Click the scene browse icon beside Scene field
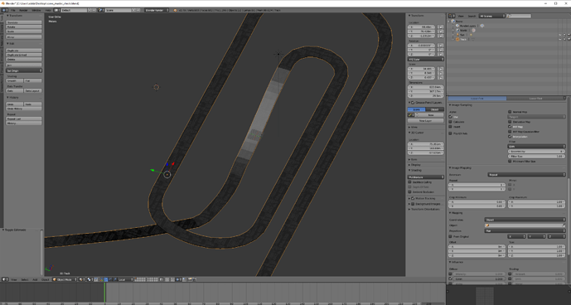 (100, 10)
